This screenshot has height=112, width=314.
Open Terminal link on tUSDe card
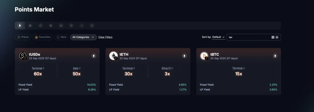coord(38,68)
